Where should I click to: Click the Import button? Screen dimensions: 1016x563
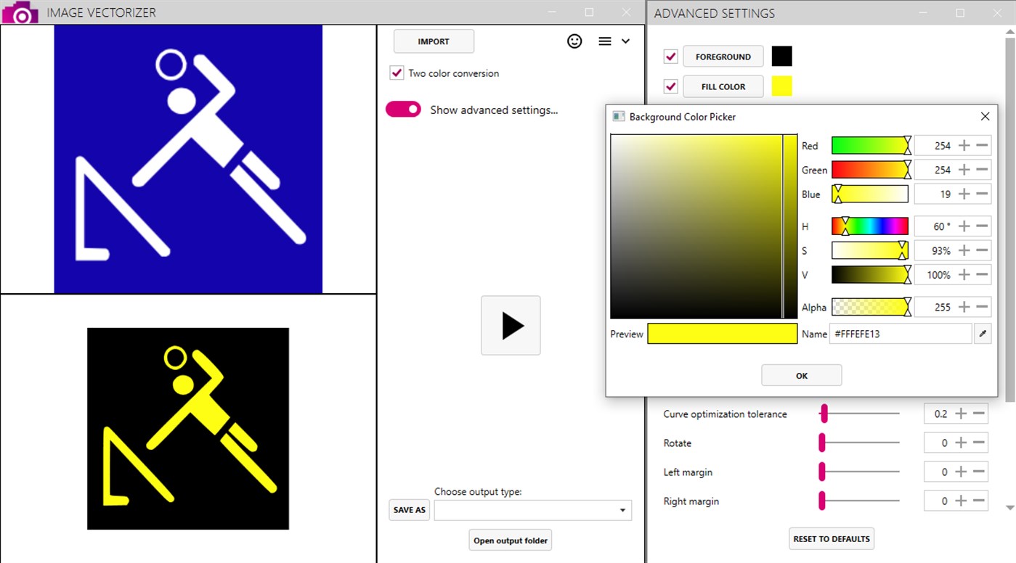coord(434,41)
